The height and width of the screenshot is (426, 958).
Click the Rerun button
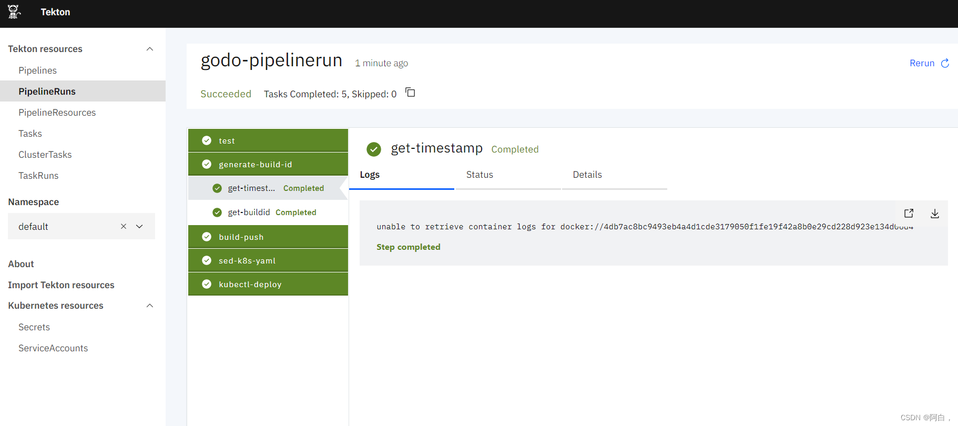coord(929,63)
